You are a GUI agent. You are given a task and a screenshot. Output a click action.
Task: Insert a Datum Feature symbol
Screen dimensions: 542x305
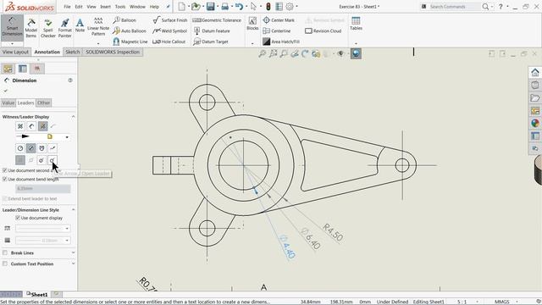(x=212, y=30)
